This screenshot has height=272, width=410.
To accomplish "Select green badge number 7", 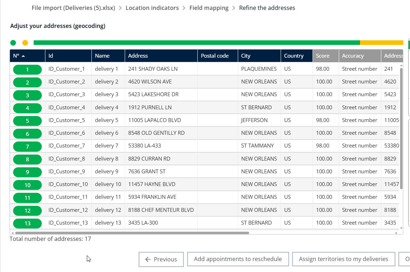I will (x=27, y=146).
